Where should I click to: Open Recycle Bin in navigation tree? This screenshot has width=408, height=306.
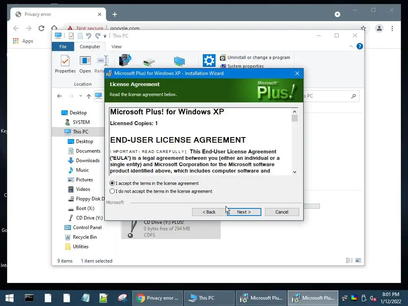tap(84, 237)
